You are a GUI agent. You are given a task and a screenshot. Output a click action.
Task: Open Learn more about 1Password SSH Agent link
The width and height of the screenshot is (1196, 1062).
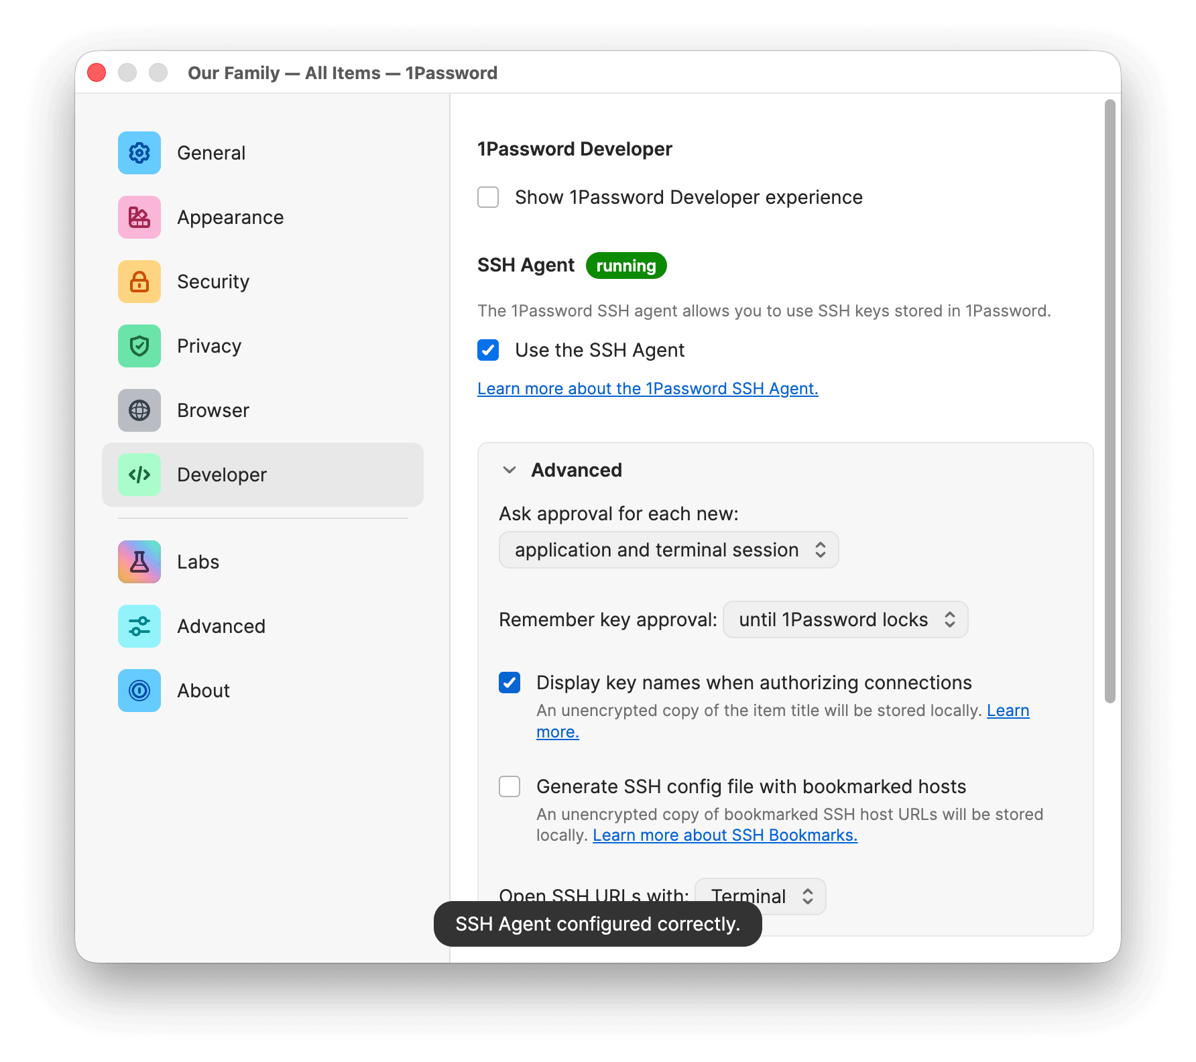[648, 389]
